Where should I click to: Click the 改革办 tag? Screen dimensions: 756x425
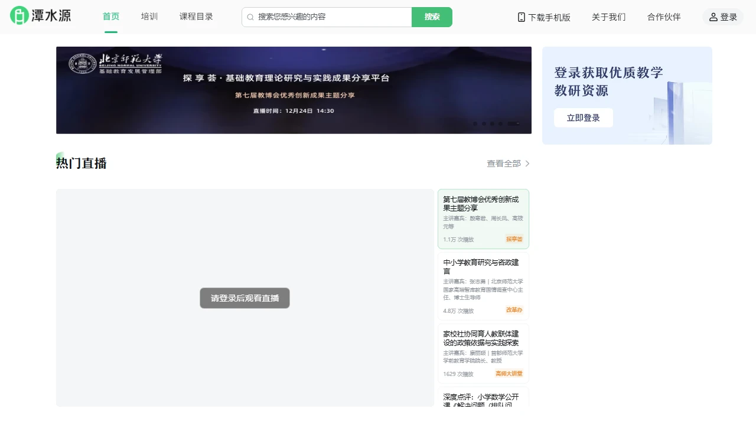coord(514,310)
